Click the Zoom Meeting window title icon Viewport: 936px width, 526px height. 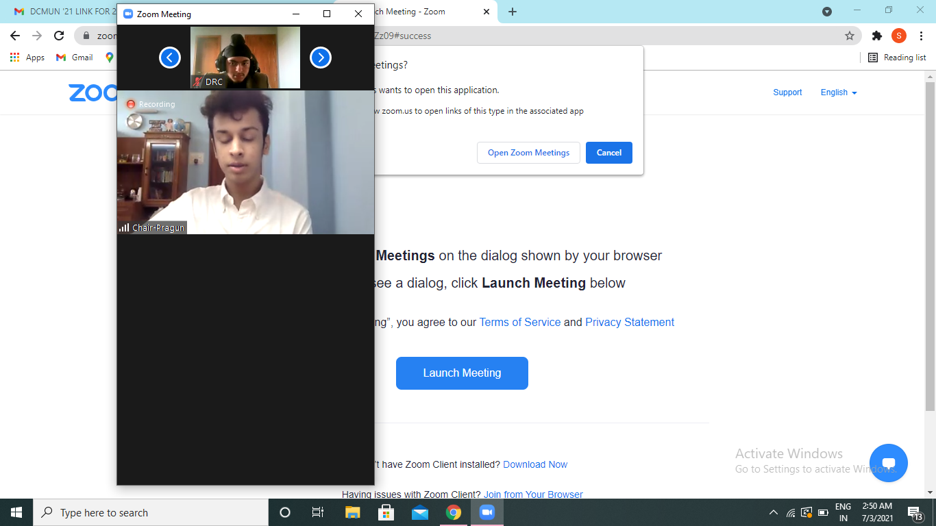click(127, 14)
